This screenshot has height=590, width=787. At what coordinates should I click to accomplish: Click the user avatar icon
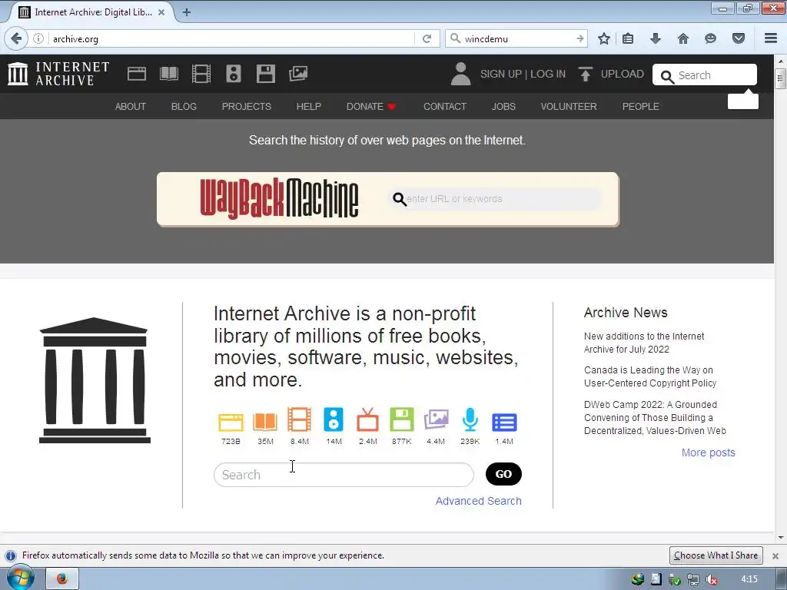(460, 74)
